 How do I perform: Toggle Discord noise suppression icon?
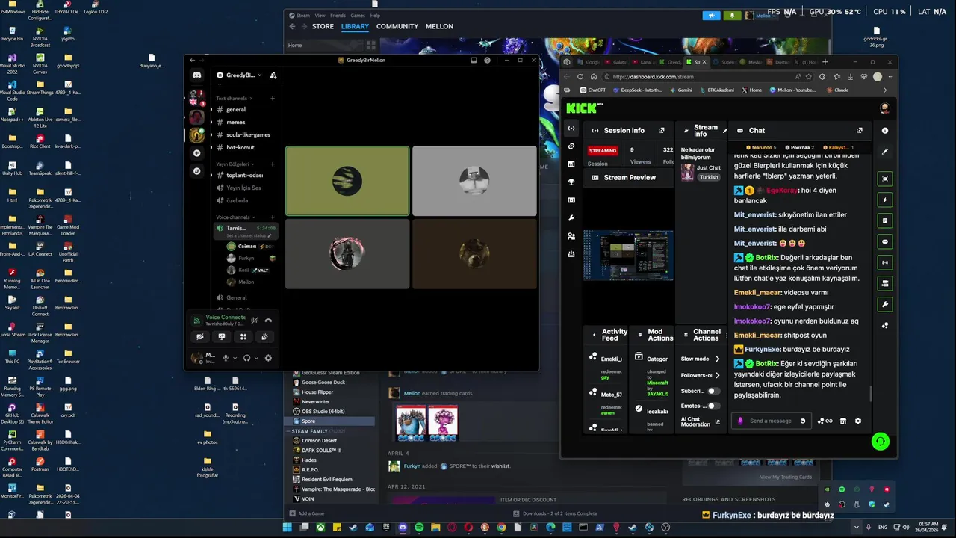coord(255,321)
